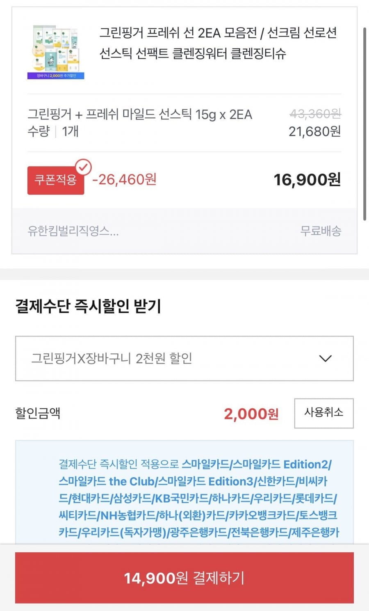
Task: Cancel discount with 사용취소 button
Action: point(324,413)
